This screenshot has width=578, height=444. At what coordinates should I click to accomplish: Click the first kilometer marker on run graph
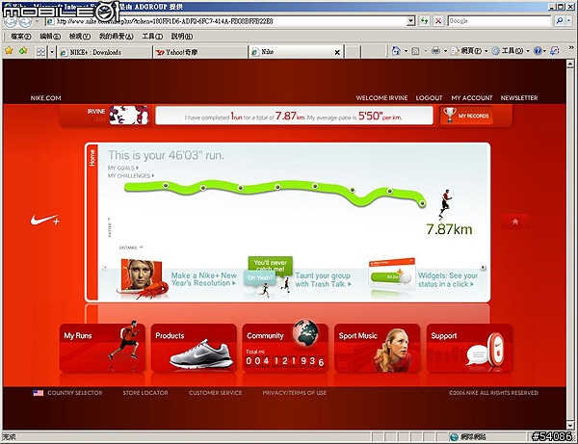[166, 185]
